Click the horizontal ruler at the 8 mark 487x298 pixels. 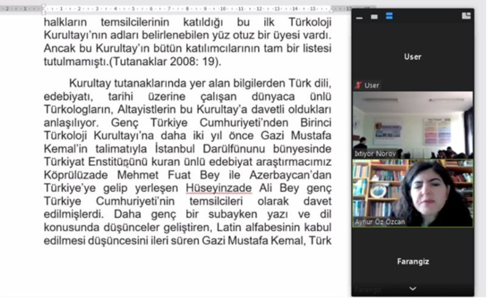tap(187, 9)
